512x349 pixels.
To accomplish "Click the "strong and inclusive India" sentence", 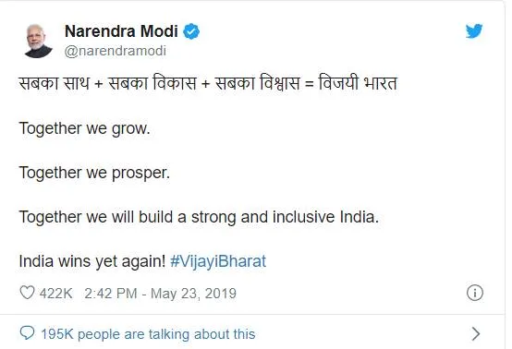I will (x=199, y=217).
